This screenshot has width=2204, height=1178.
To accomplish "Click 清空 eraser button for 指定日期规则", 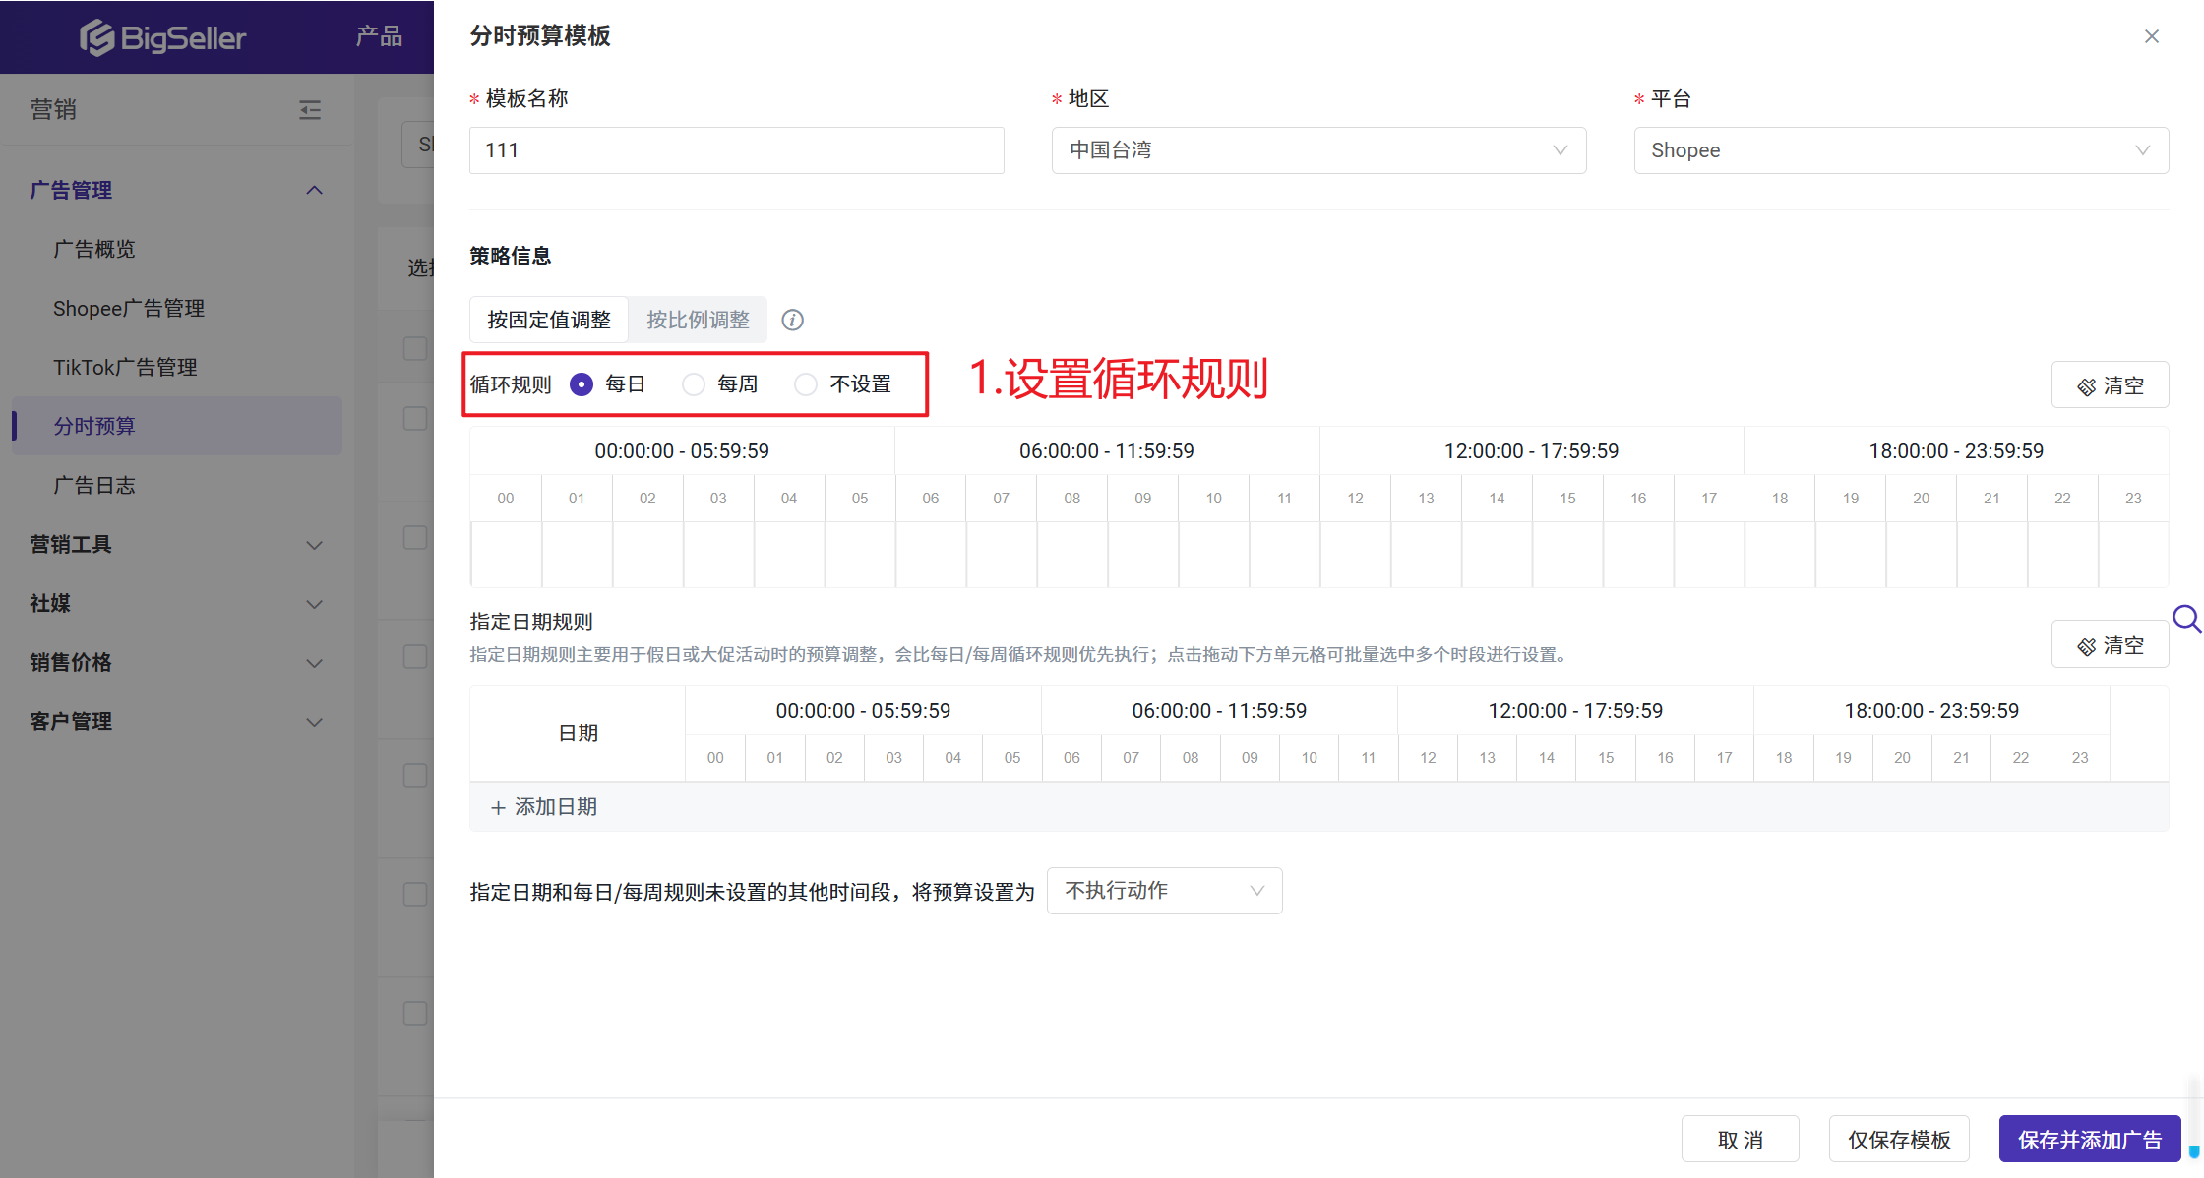I will pos(2110,645).
